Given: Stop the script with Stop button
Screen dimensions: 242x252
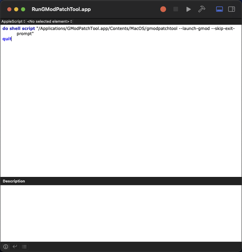Looking at the screenshot, I should click(175, 9).
